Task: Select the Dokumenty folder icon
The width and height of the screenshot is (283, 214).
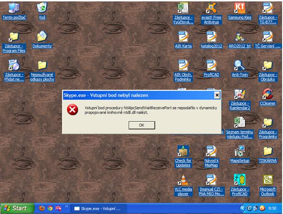Action: (x=42, y=36)
